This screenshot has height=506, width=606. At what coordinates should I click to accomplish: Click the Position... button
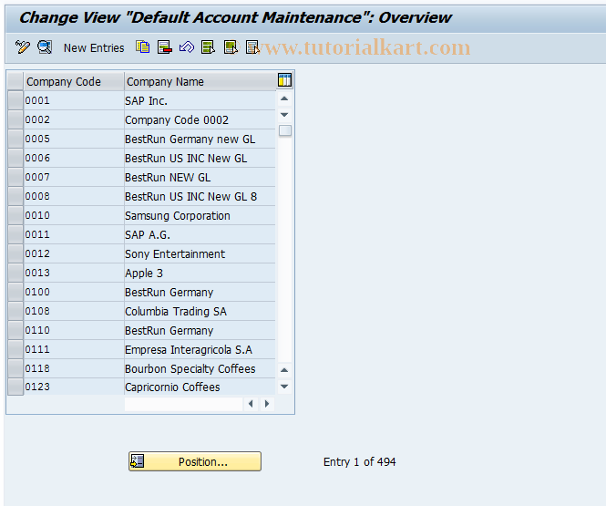tap(195, 461)
